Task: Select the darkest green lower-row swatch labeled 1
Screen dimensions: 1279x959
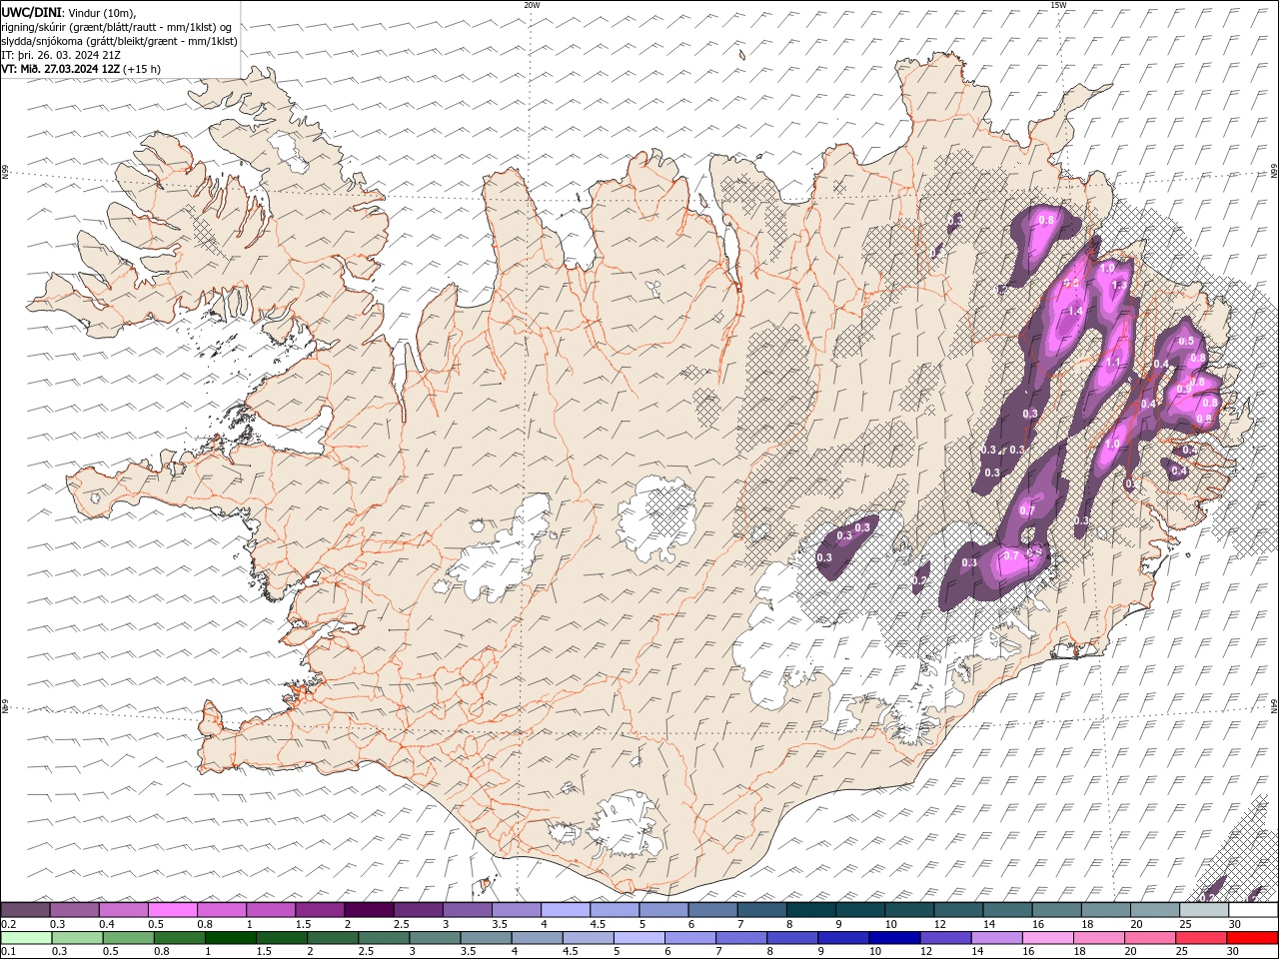Action: coord(230,938)
